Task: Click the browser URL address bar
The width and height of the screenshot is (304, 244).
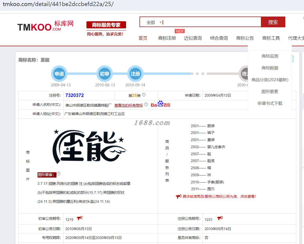Action: coord(152,4)
